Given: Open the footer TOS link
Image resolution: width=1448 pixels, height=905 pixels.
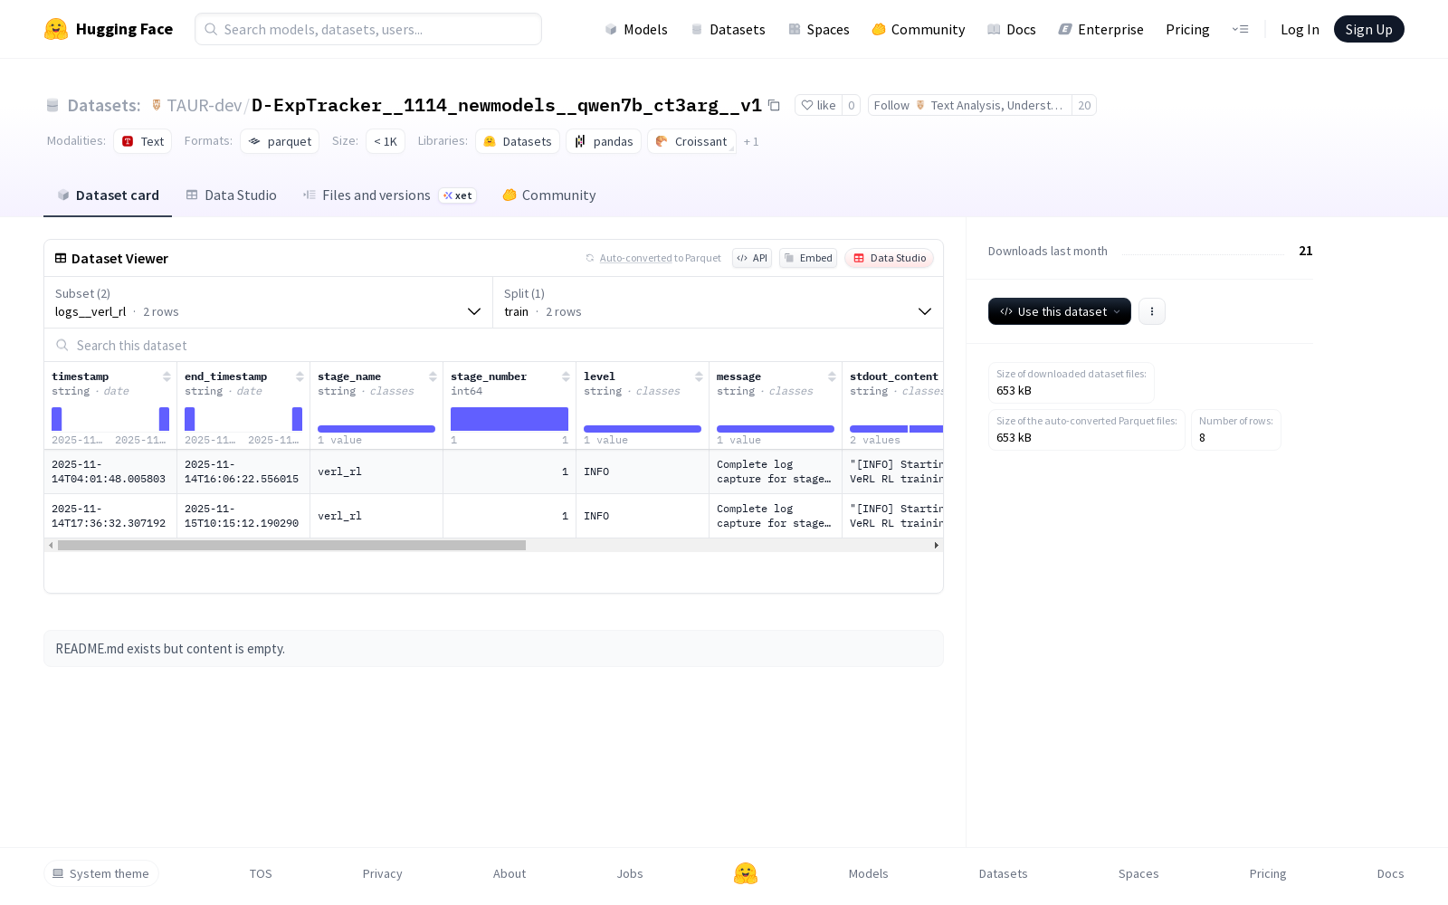Looking at the screenshot, I should pos(261,873).
